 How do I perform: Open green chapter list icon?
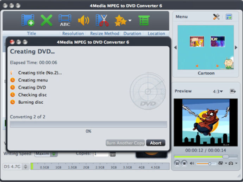click(x=144, y=20)
